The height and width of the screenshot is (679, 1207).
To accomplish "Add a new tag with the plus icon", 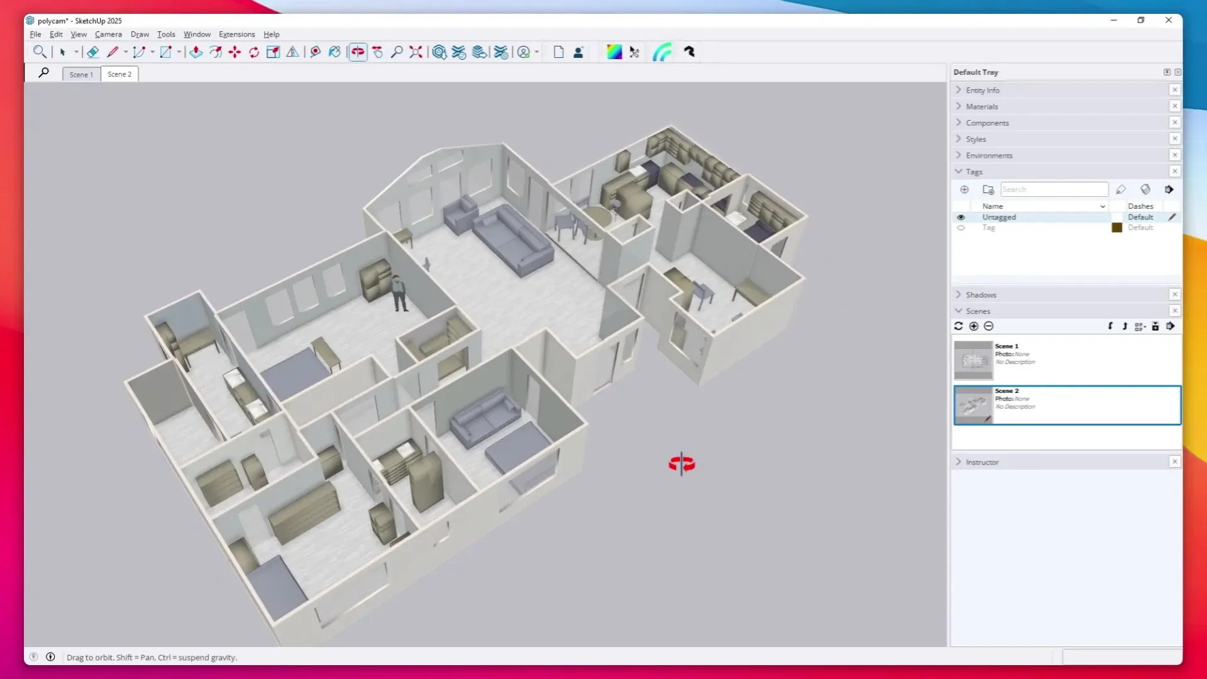I will tap(964, 189).
